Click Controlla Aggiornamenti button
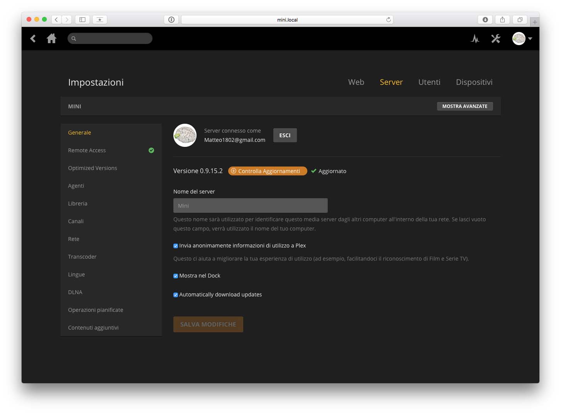 click(x=268, y=171)
